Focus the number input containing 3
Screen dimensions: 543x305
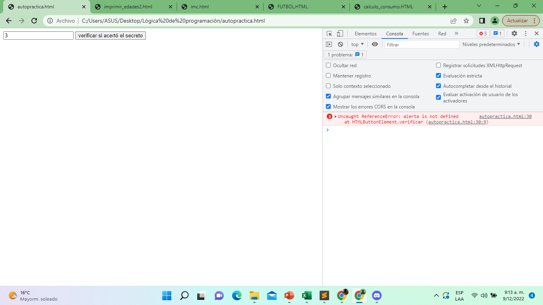coord(38,36)
